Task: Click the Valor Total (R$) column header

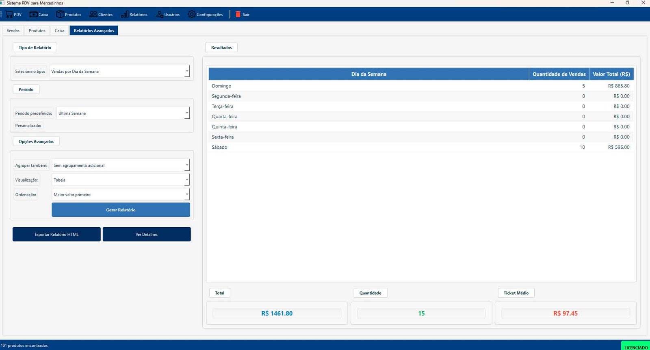Action: pyautogui.click(x=611, y=74)
